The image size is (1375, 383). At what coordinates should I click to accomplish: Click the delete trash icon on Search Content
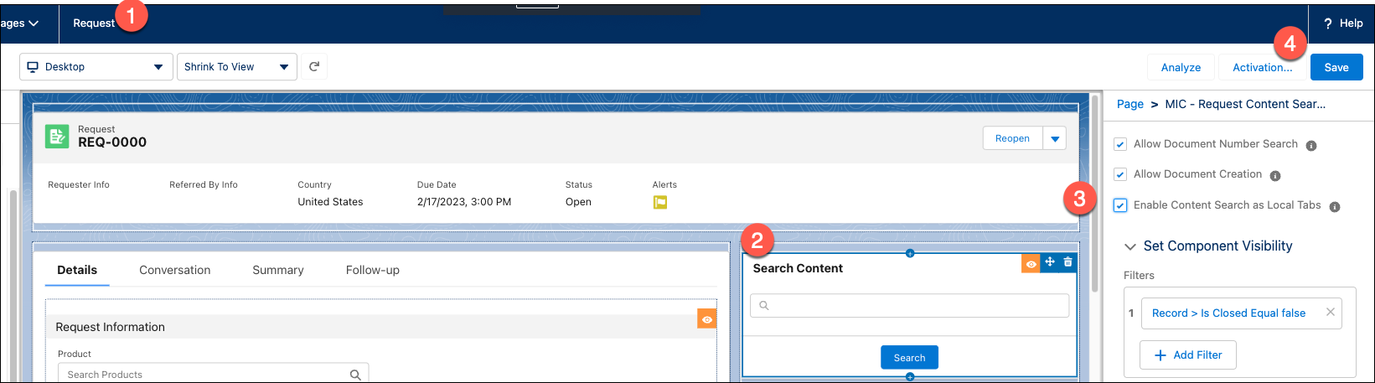(x=1067, y=262)
